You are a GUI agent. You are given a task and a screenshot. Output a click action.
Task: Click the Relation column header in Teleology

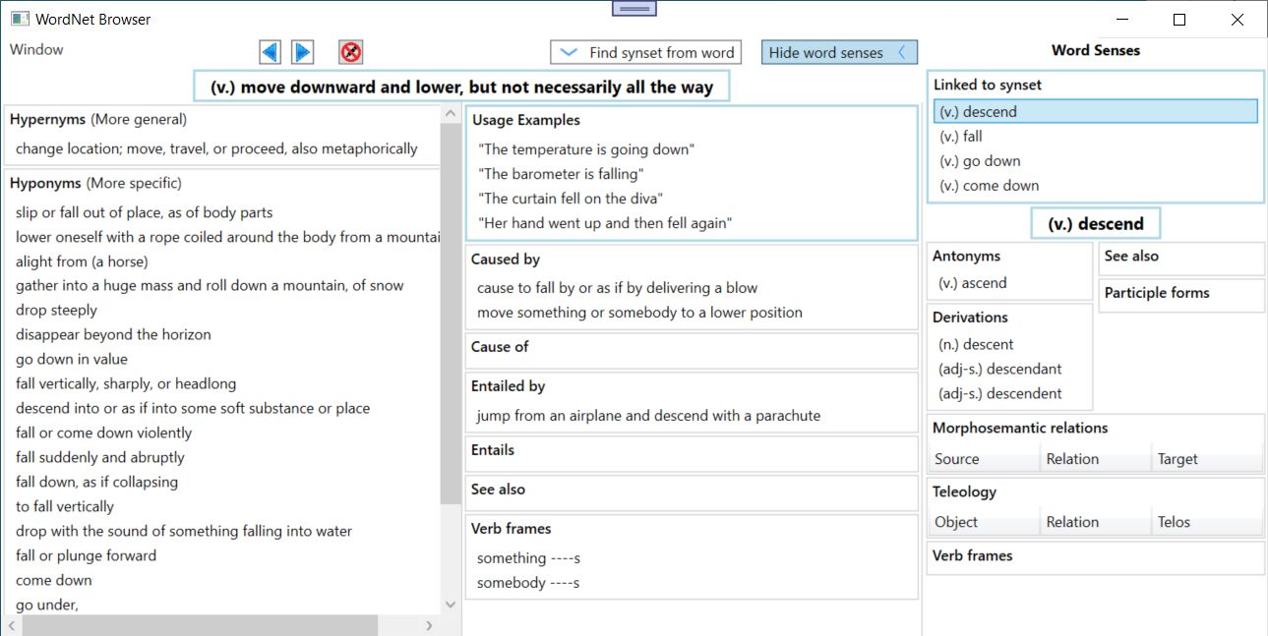(x=1096, y=522)
